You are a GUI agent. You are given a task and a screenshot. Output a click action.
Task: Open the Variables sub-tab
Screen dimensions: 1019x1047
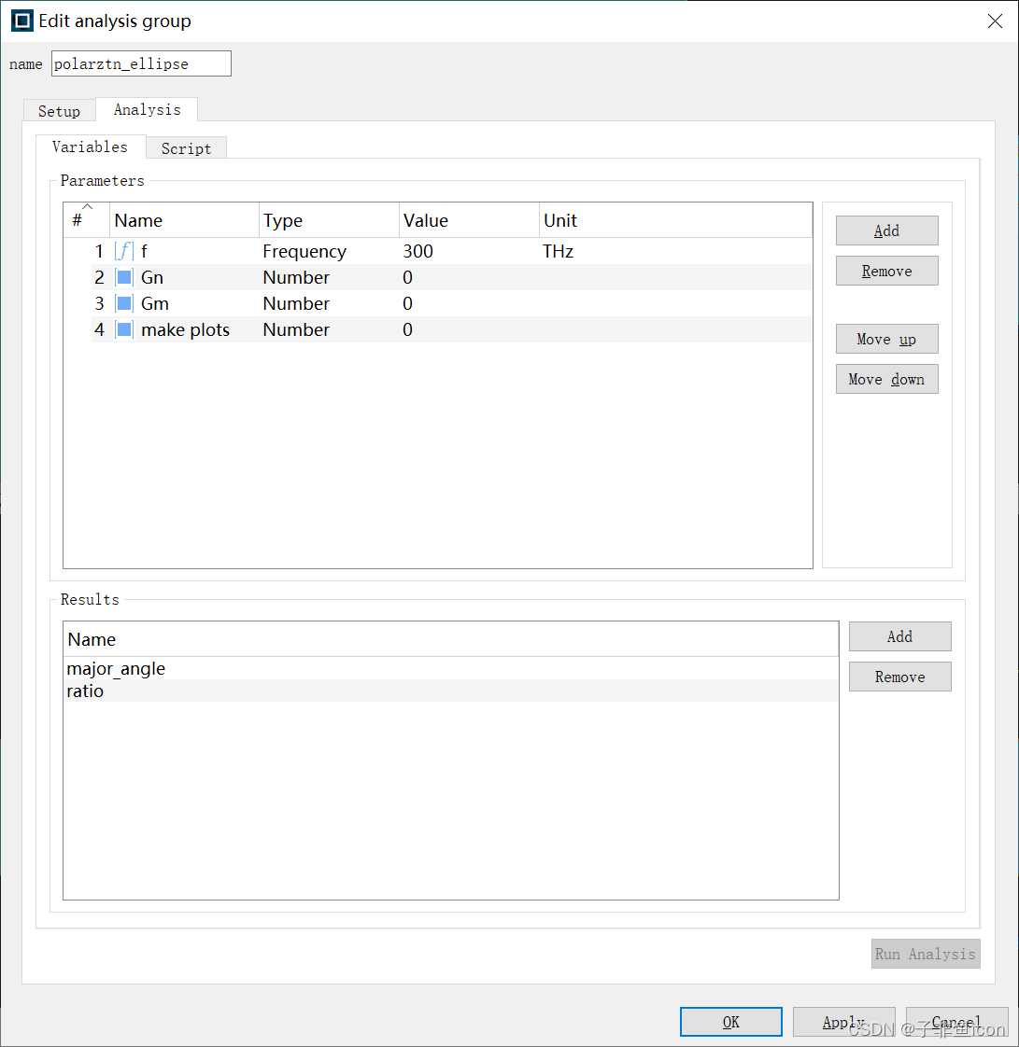[91, 147]
